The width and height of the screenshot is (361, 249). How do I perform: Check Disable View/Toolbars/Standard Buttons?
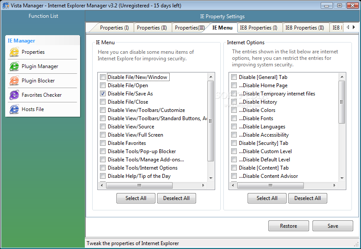click(x=103, y=118)
